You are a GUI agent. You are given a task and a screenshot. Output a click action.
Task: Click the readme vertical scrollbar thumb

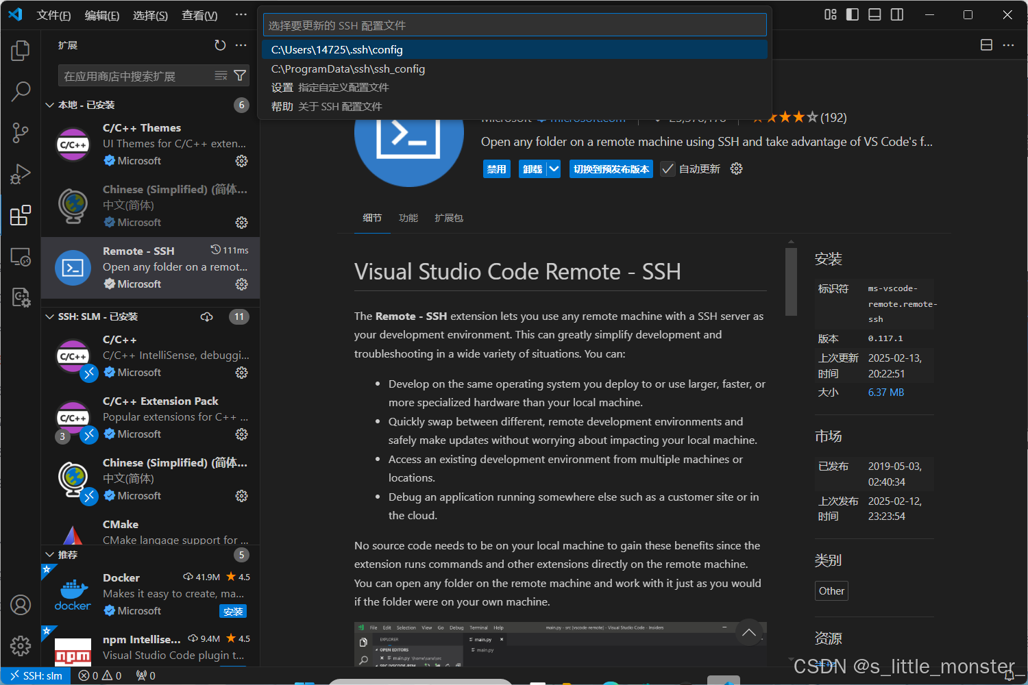(791, 281)
